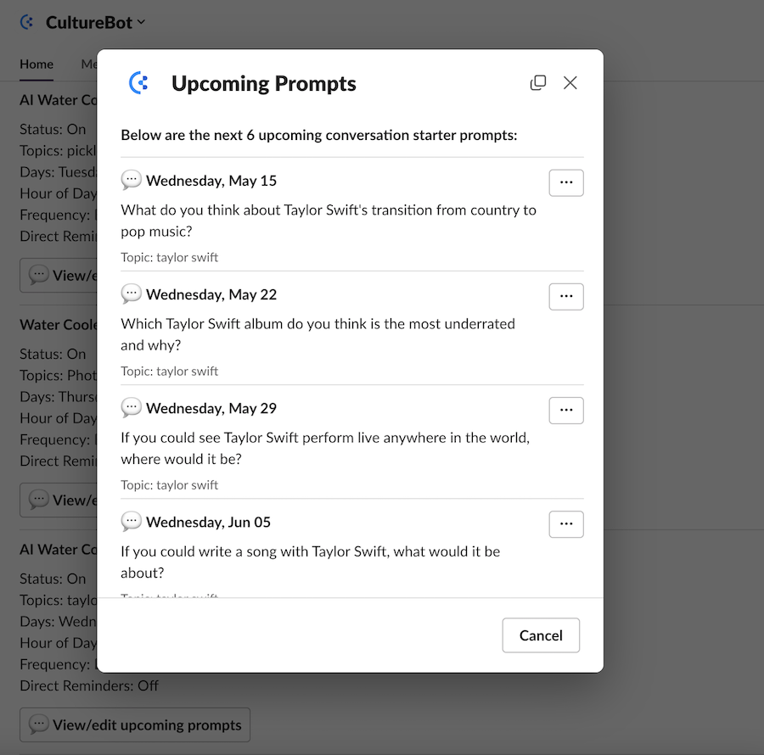Click the speech bubble icon beside Jun 05

coord(131,522)
